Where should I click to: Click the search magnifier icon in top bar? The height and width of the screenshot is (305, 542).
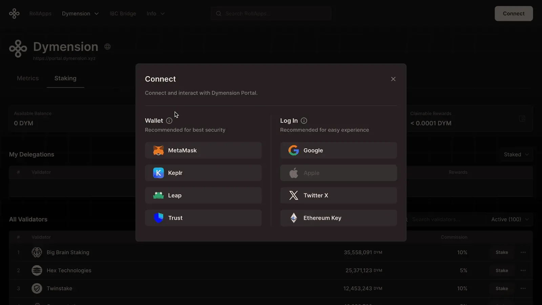click(x=218, y=14)
